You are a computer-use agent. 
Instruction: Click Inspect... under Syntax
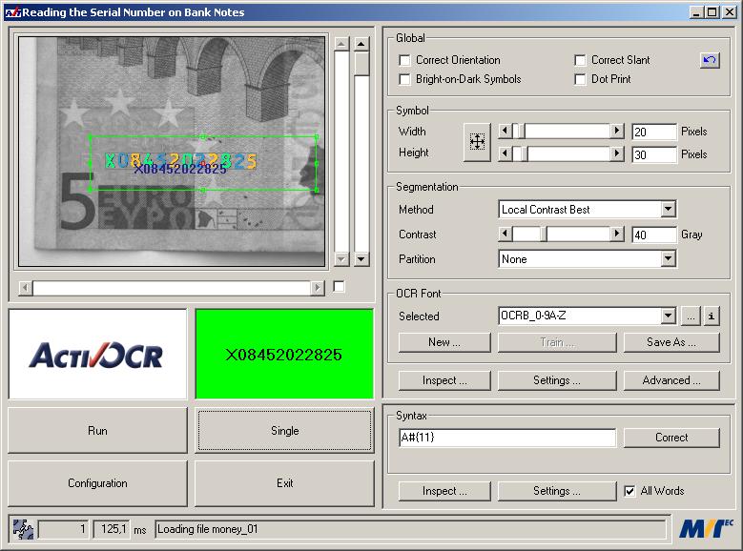(x=444, y=491)
